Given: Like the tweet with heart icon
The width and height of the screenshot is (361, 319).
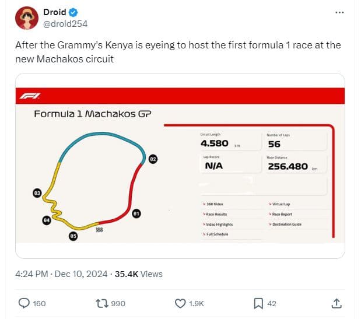Looking at the screenshot, I should point(181,303).
